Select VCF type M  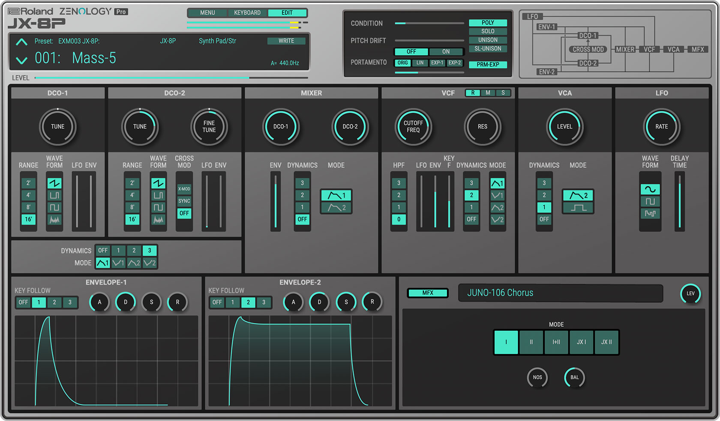(488, 93)
